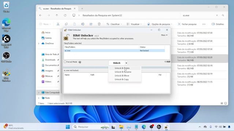Toggle the Unlock dropdown arrow
This screenshot has height=131, width=234.
[126, 63]
